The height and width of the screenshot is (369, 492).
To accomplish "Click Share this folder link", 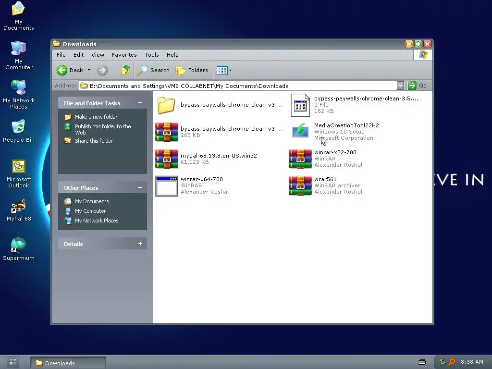I will 94,141.
